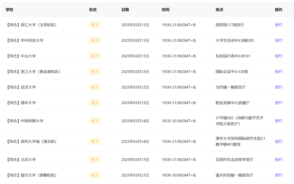The image size is (294, 184).
Task: Click date 2025年03月17日 for 北京大学
Action: click(135, 160)
